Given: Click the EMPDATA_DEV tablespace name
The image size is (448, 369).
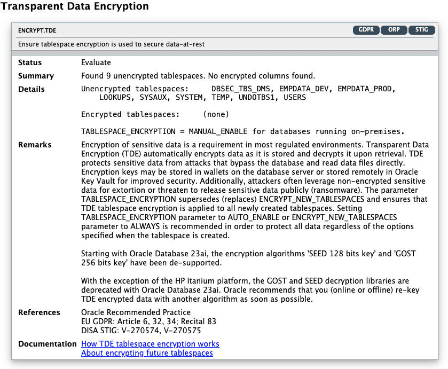Looking at the screenshot, I should pos(304,89).
